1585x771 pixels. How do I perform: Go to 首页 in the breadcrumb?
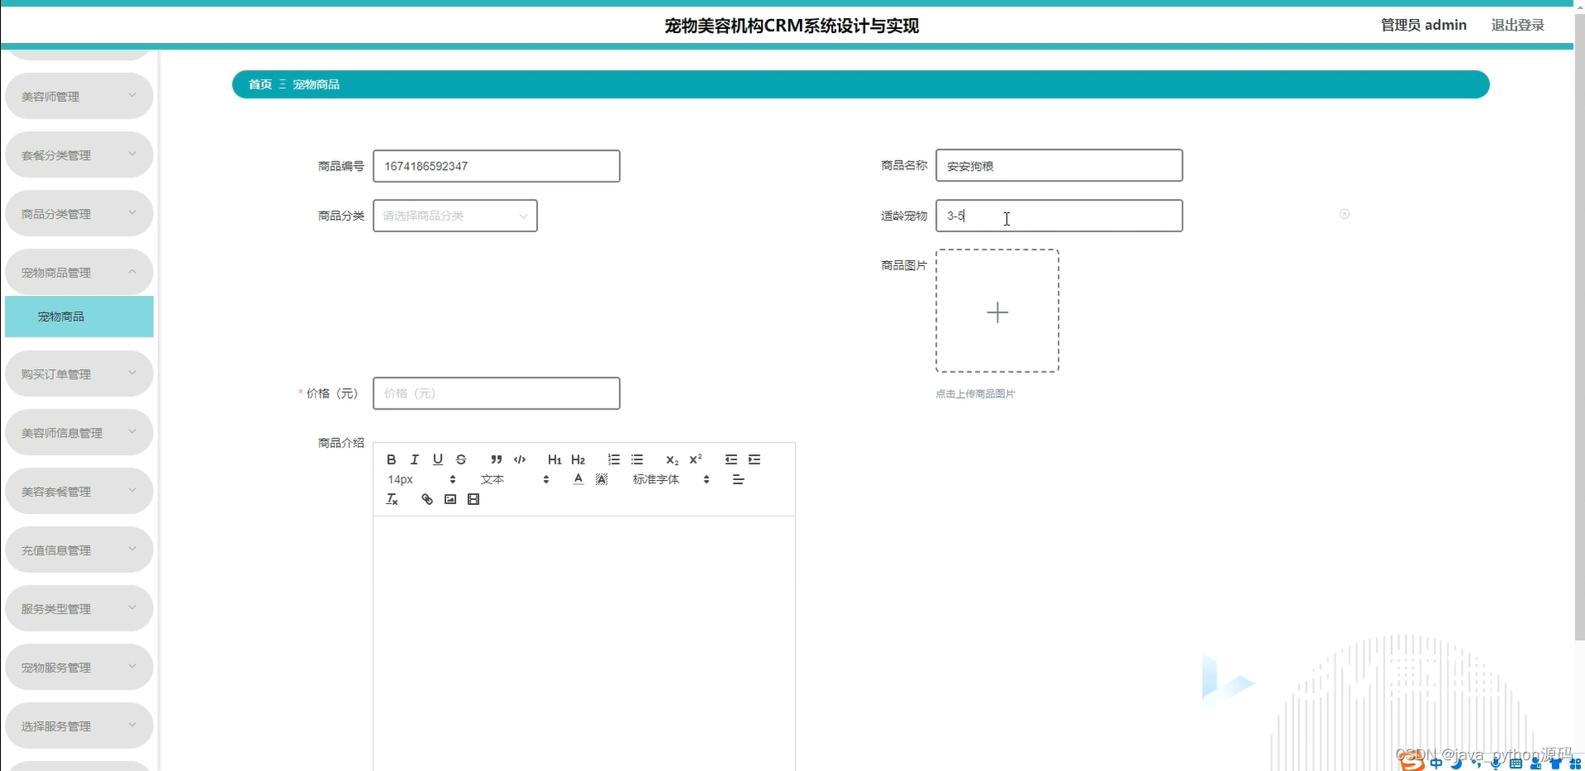pos(260,85)
